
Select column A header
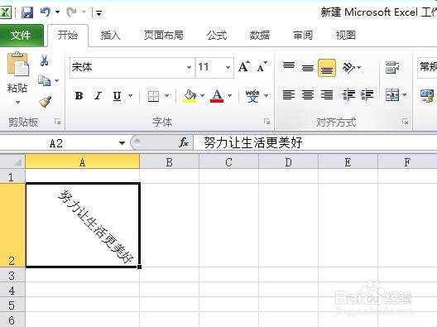[83, 162]
